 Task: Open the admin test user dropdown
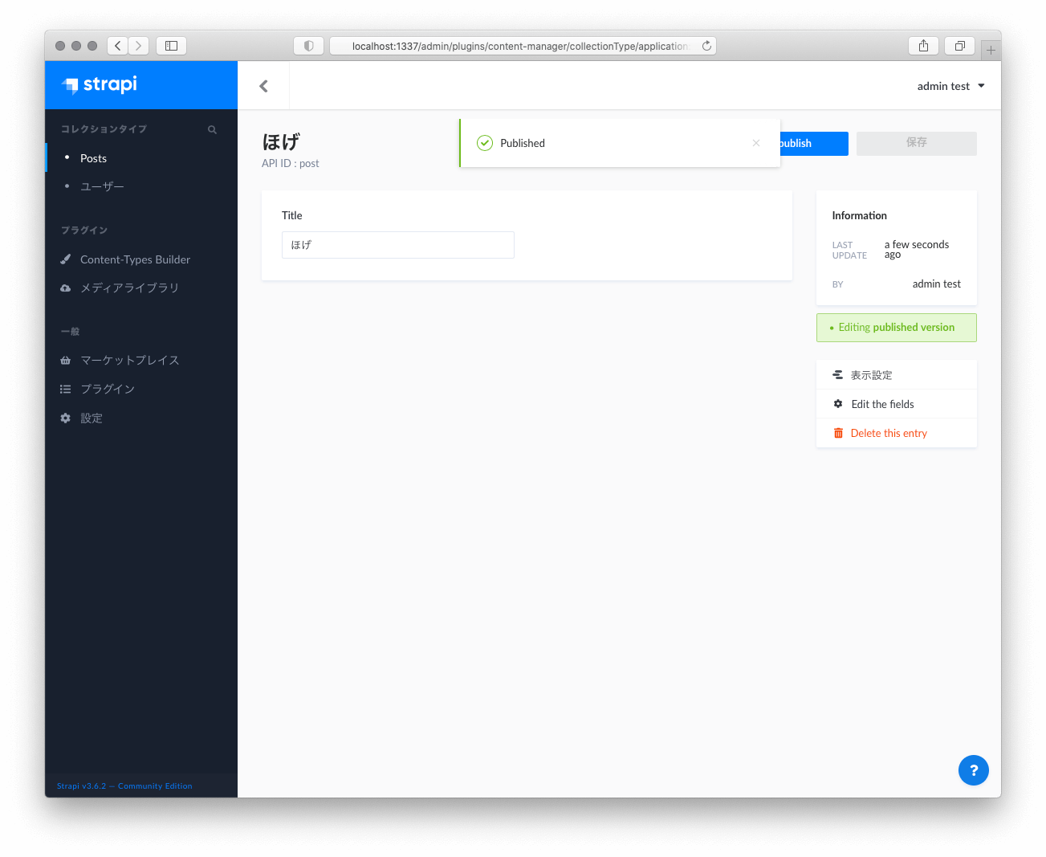pos(950,86)
